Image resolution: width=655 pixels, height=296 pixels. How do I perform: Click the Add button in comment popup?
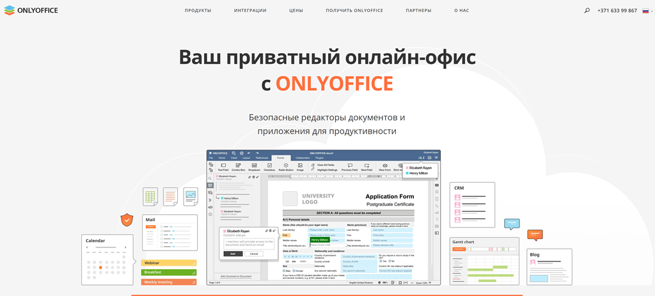click(233, 253)
